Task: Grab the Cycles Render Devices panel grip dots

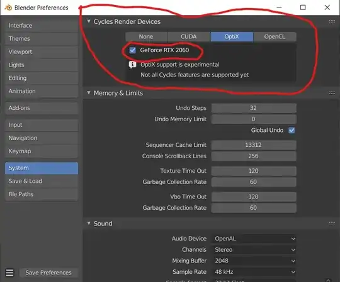Action: pyautogui.click(x=332, y=21)
